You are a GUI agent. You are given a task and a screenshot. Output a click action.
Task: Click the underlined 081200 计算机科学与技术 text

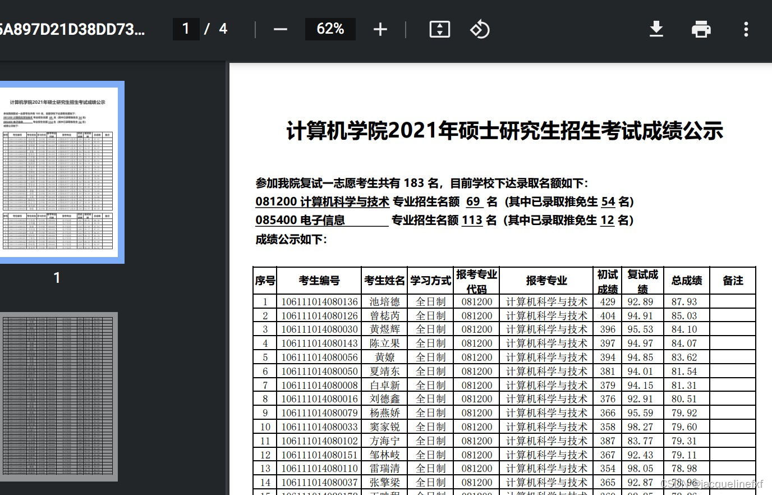322,201
